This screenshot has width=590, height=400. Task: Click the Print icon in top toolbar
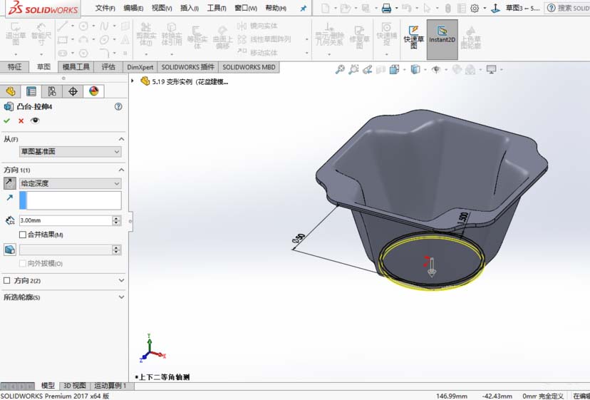(386, 8)
